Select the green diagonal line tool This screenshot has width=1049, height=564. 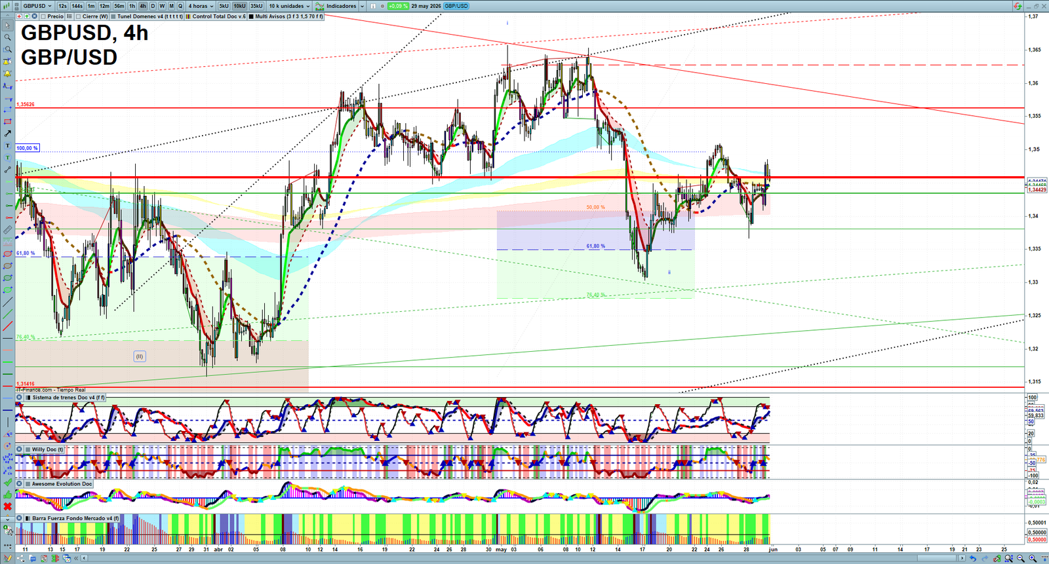click(7, 314)
